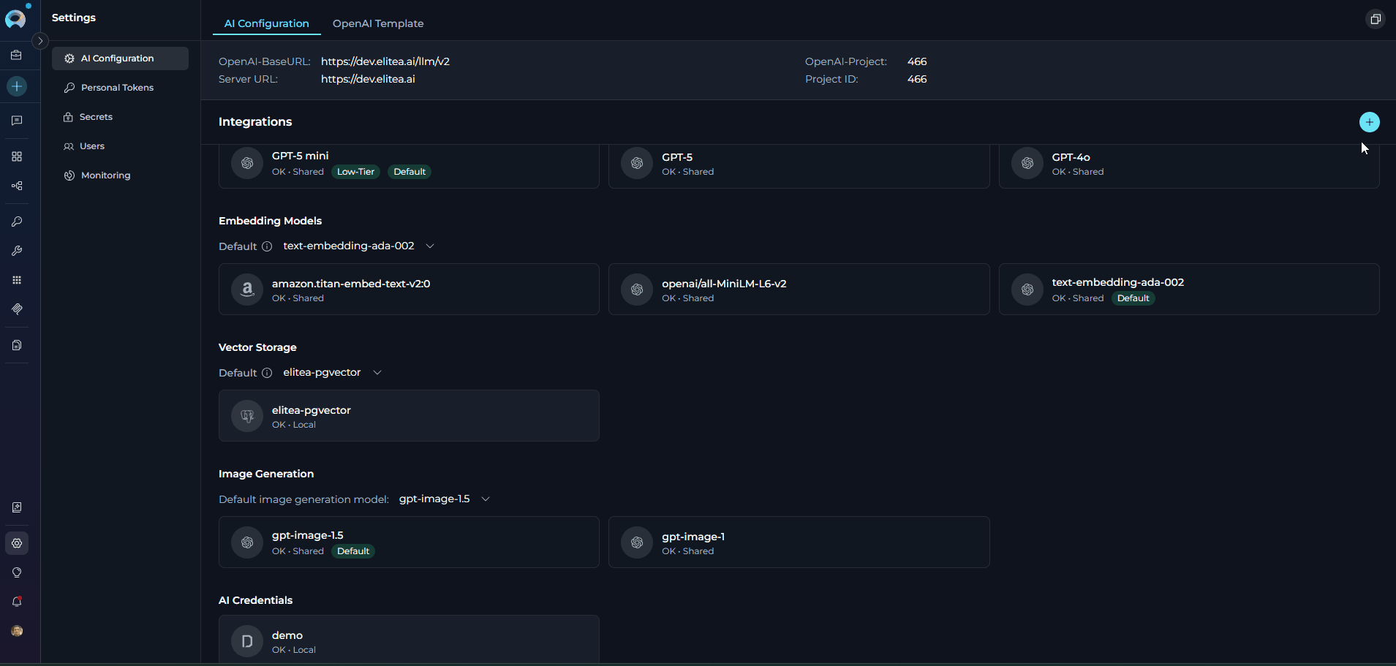
Task: Open default image generation model dropdown
Action: point(444,499)
